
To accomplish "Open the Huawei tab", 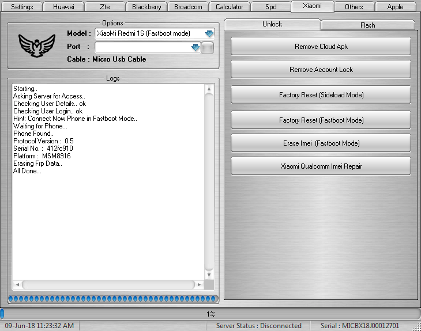I will pos(63,7).
